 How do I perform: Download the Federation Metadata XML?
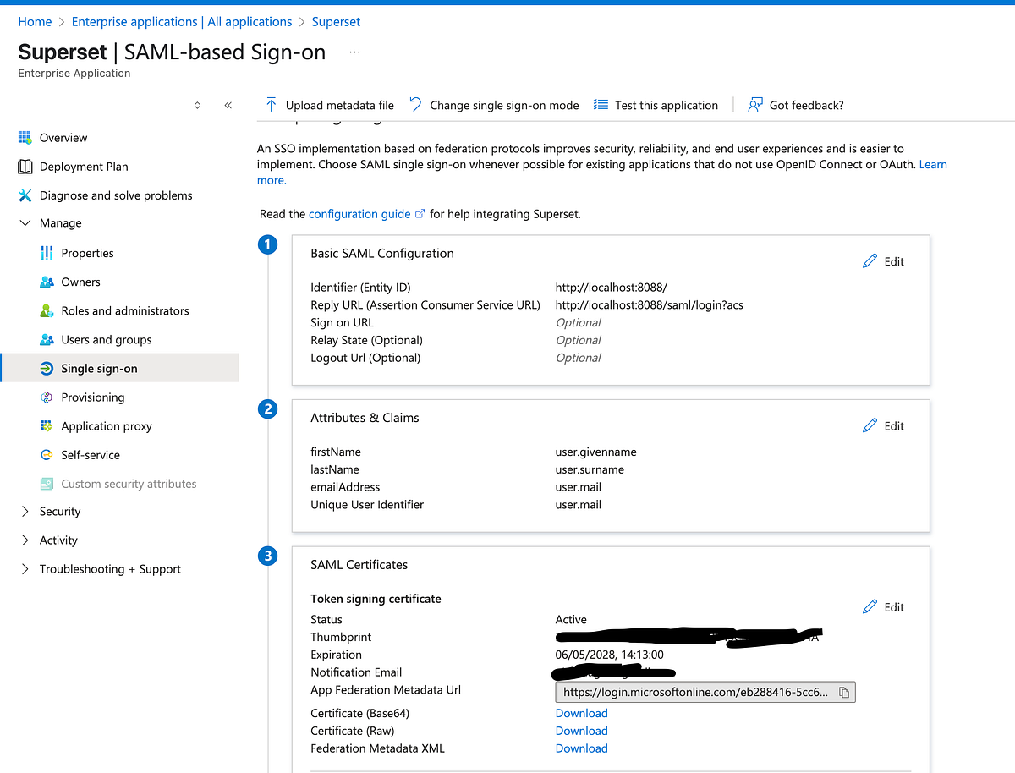click(580, 748)
